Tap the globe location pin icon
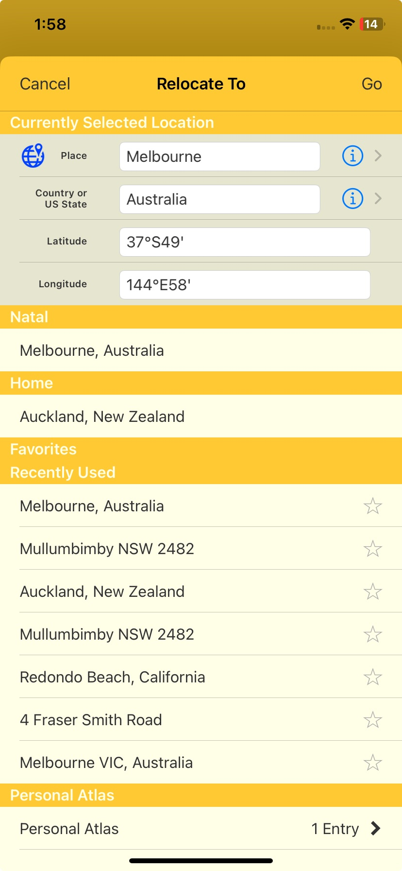 33,156
